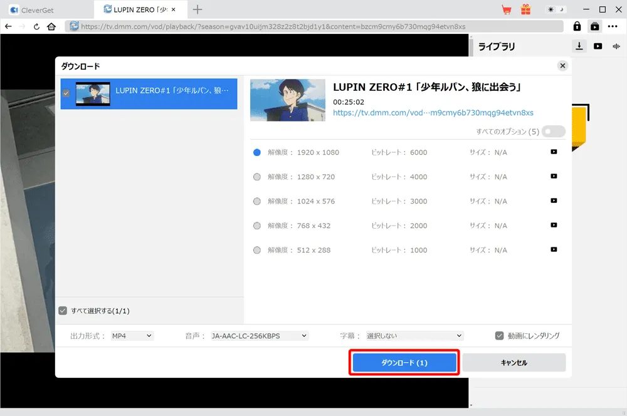Maximize the CleverGet window

click(x=603, y=9)
